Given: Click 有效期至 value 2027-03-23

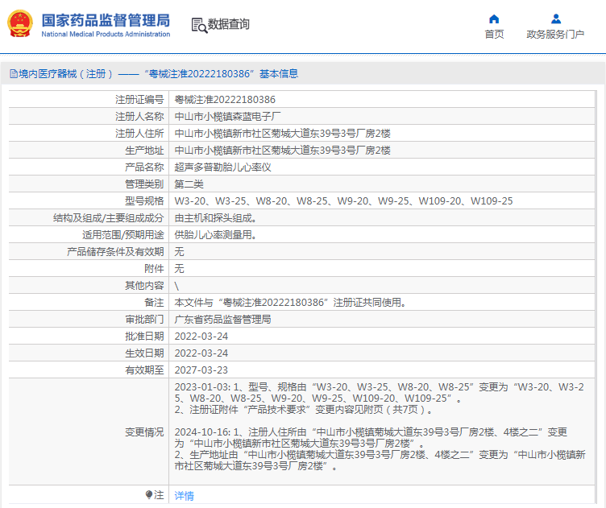Looking at the screenshot, I should tap(201, 370).
